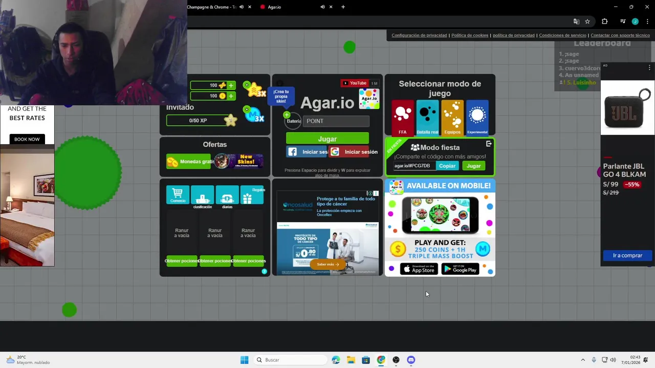655x368 pixels.
Task: Open the Chrome profile avatar
Action: tap(635, 21)
